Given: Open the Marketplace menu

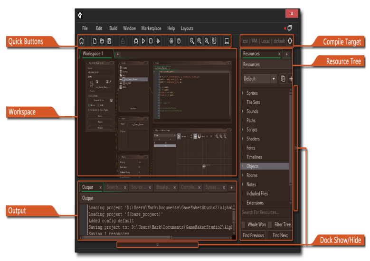Looking at the screenshot, I should pos(151,28).
